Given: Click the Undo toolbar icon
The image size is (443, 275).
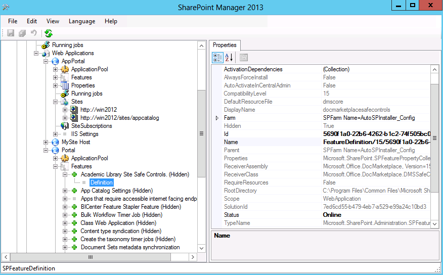Looking at the screenshot, I should pos(33,33).
